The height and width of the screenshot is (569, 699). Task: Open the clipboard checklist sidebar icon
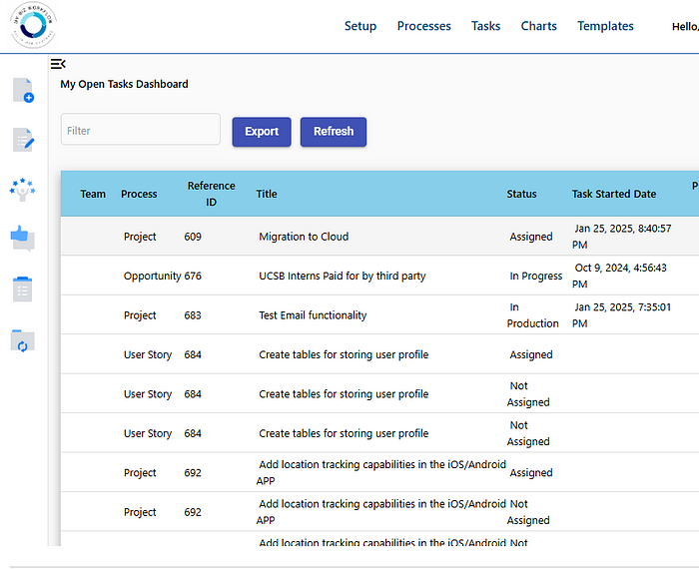click(x=22, y=289)
